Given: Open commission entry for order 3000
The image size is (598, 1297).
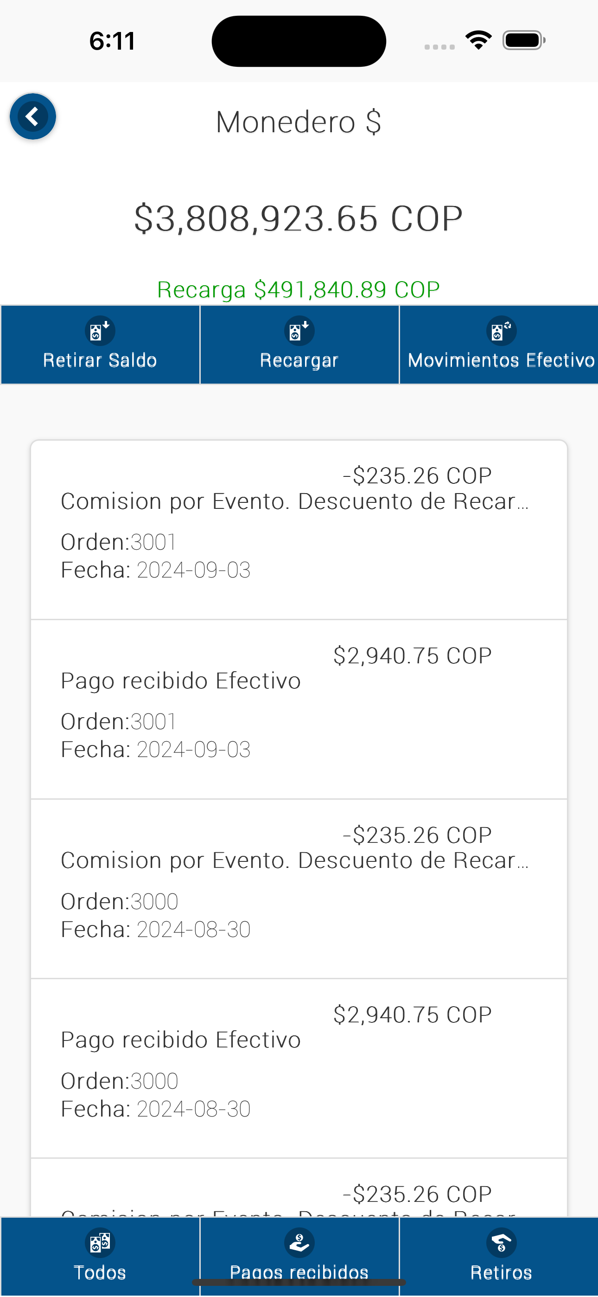Looking at the screenshot, I should tap(299, 888).
